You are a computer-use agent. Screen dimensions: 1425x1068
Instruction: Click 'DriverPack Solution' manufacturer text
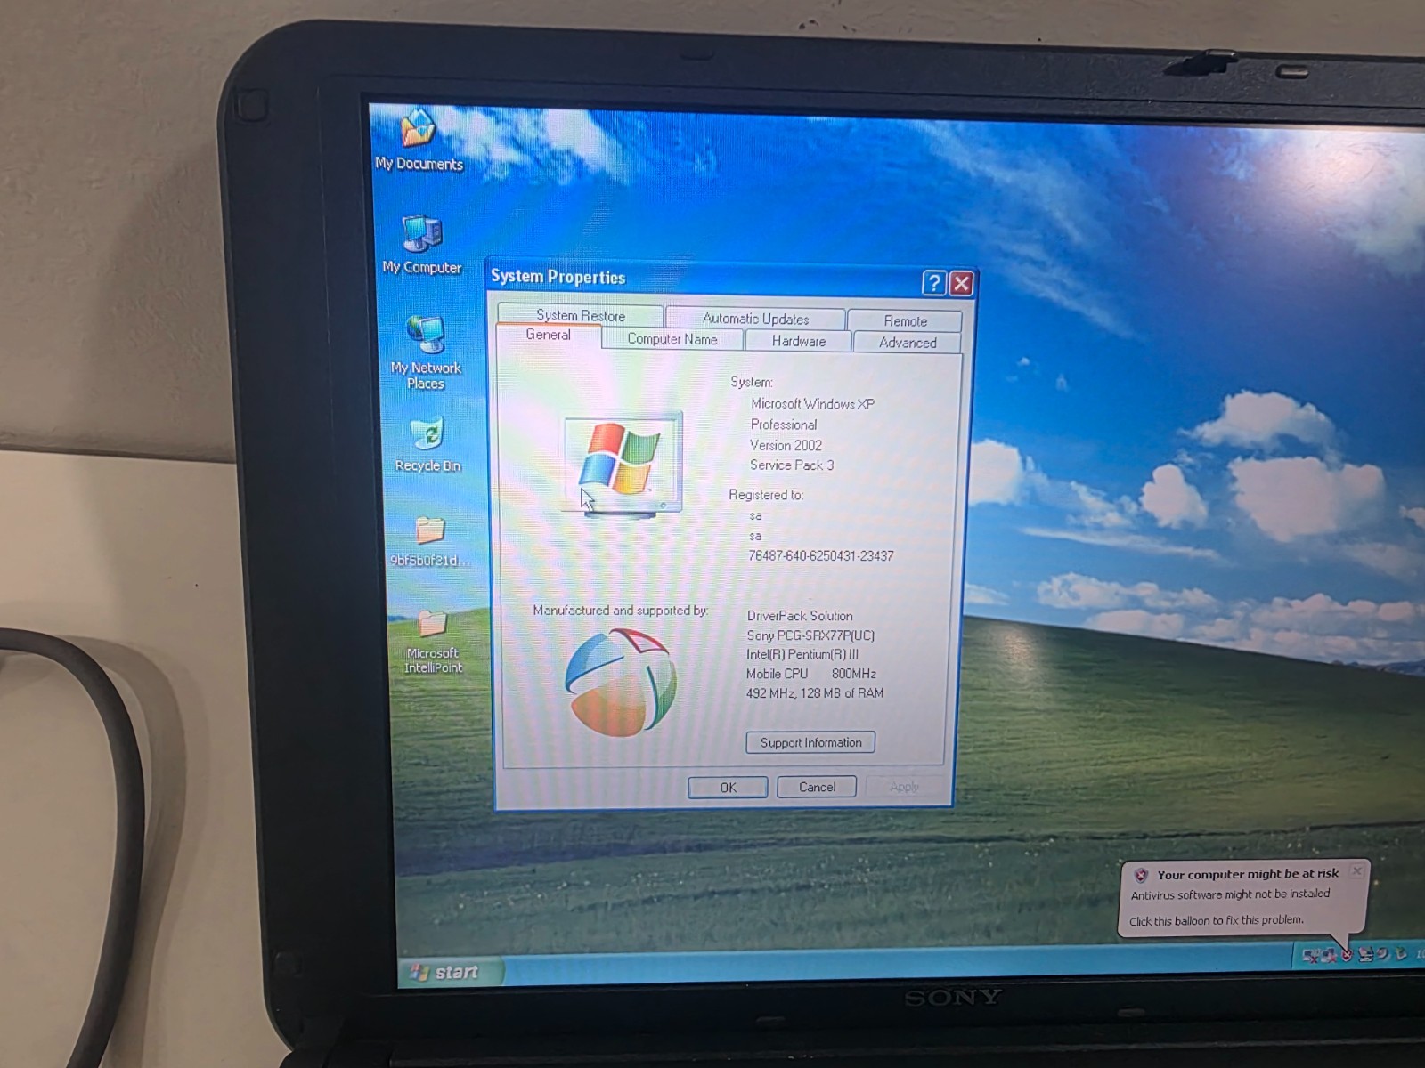[800, 616]
